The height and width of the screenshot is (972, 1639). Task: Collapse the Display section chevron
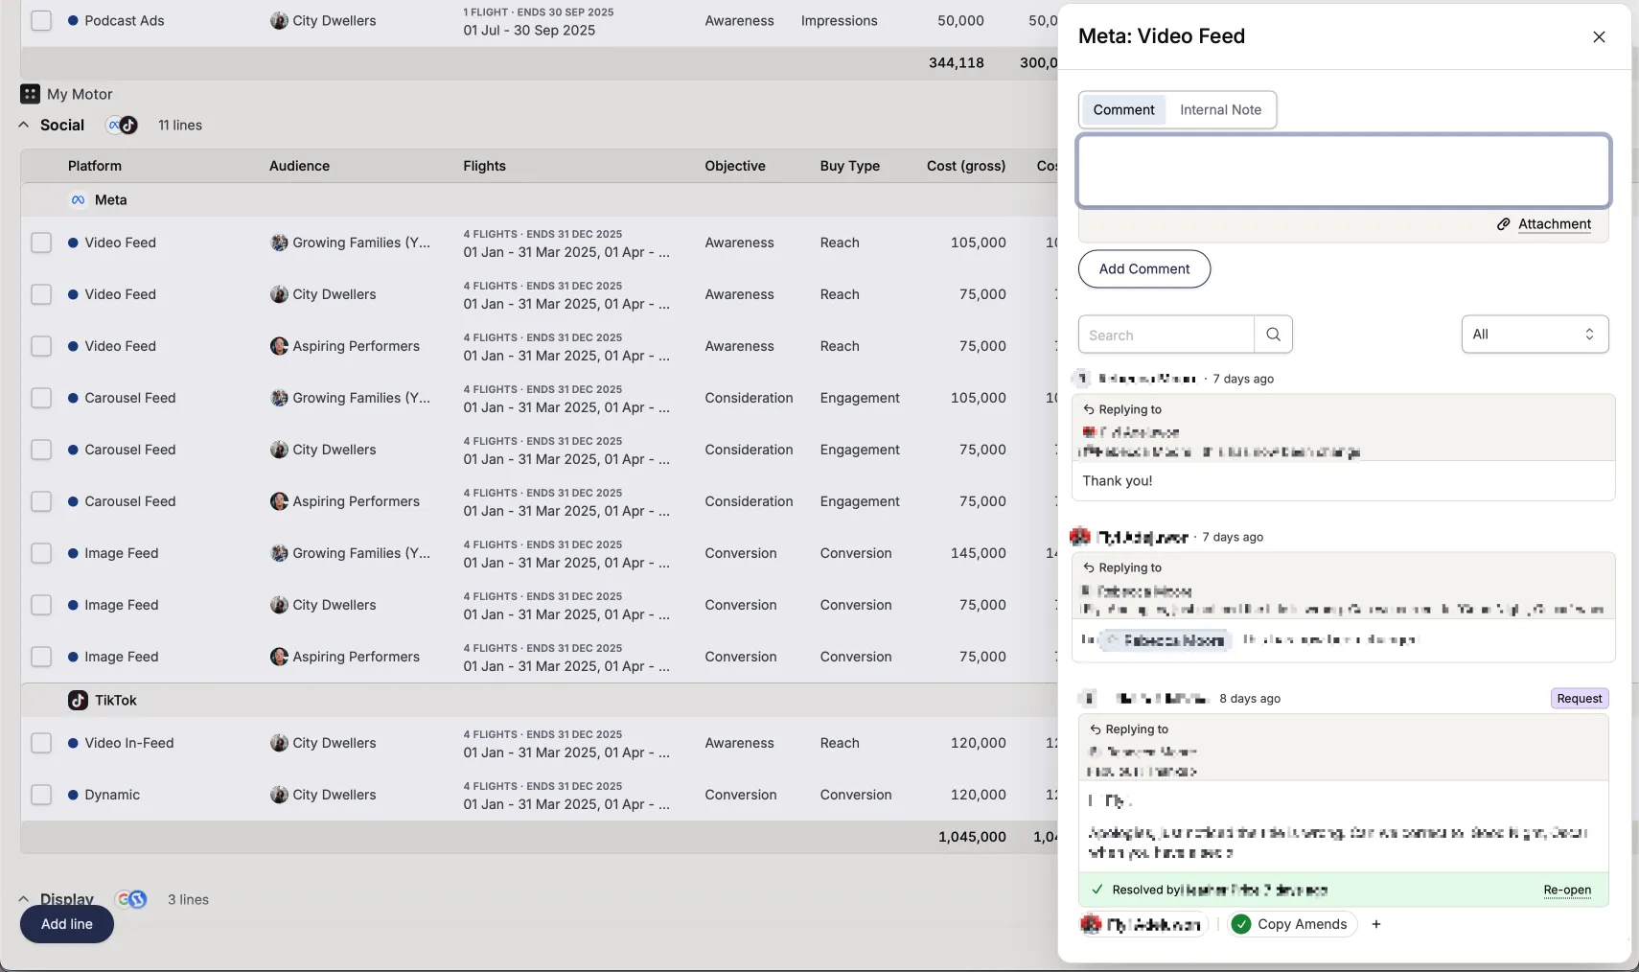[x=24, y=899]
